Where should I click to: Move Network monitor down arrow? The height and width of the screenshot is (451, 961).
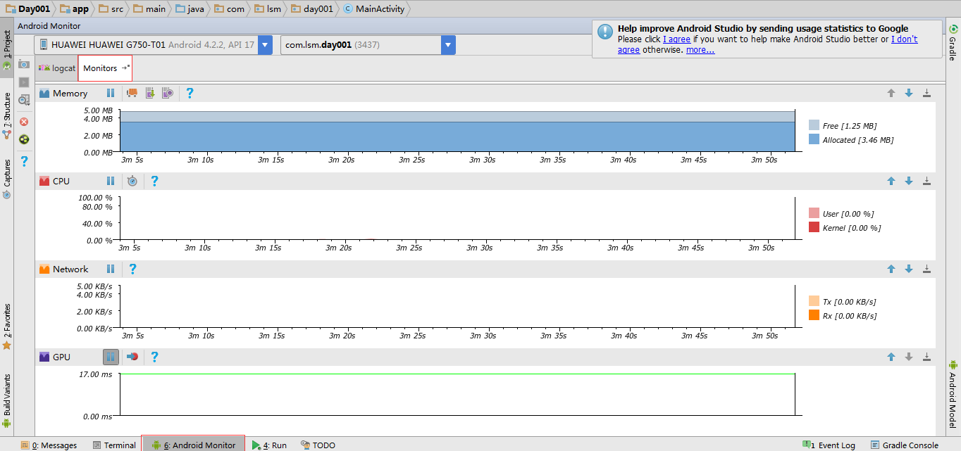coord(909,269)
